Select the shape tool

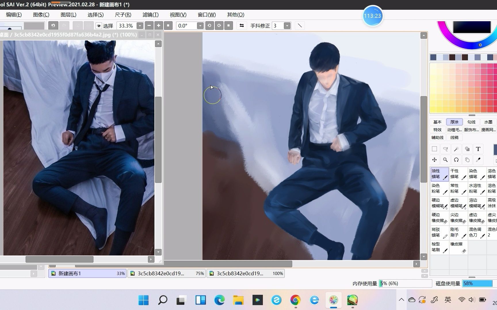click(467, 149)
